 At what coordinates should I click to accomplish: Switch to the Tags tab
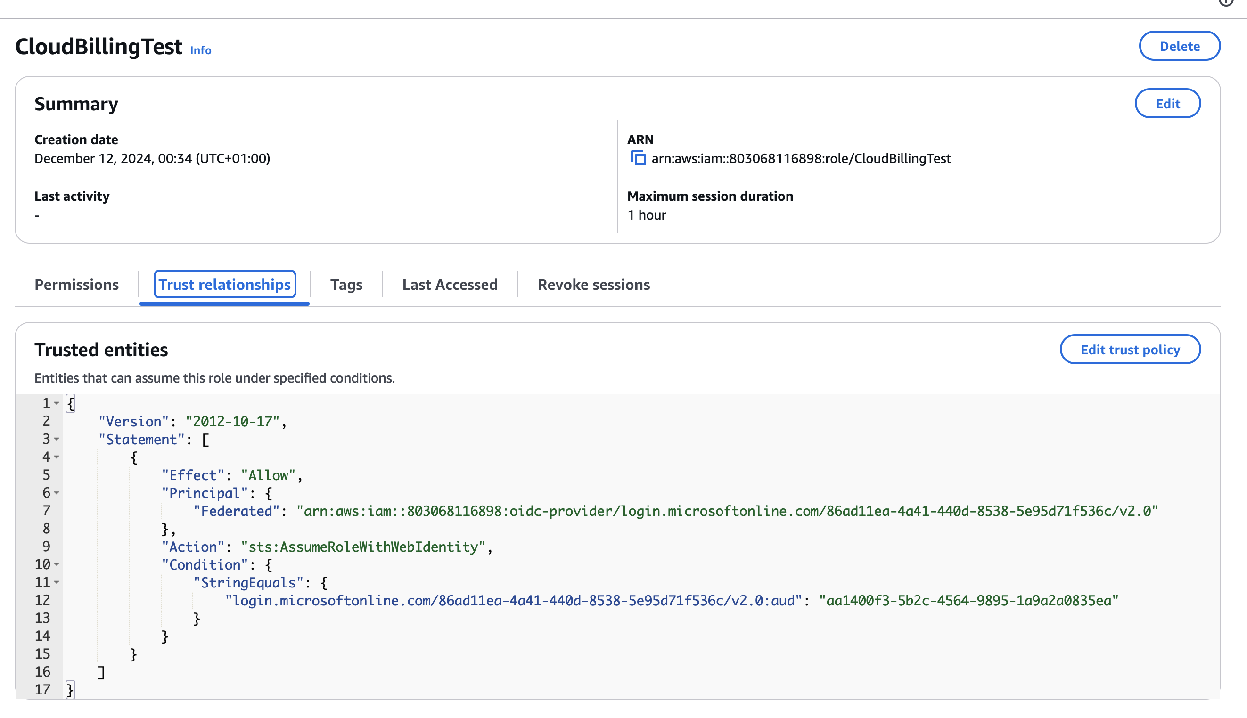pos(346,285)
